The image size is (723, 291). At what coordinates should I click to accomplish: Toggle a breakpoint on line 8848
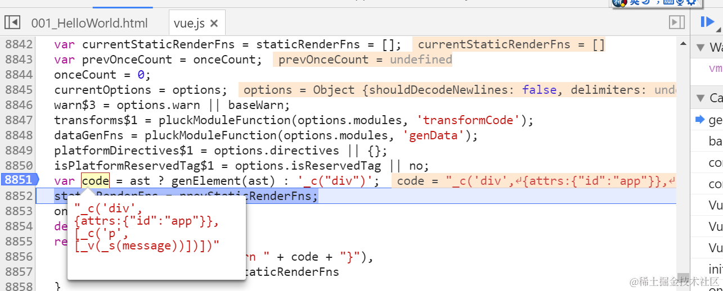point(19,135)
